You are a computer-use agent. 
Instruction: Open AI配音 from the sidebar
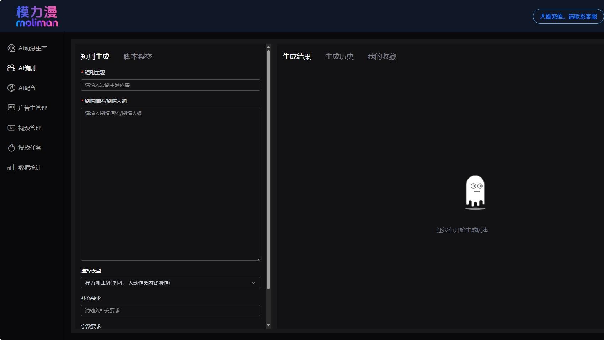point(11,88)
